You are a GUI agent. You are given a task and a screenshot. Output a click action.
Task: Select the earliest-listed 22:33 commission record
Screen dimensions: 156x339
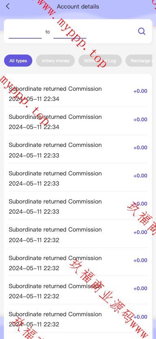click(x=78, y=150)
